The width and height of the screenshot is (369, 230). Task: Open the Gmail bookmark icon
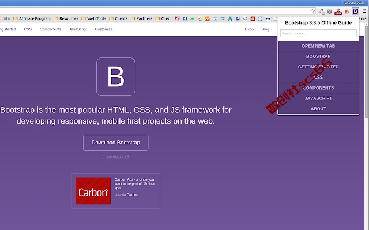(x=178, y=18)
